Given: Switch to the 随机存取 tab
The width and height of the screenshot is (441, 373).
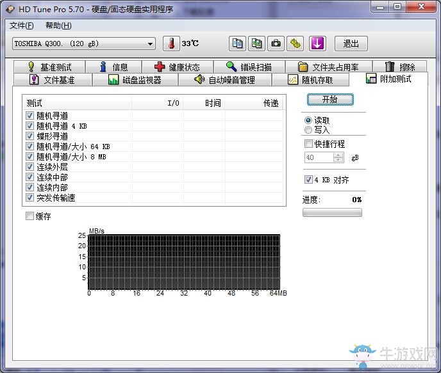Looking at the screenshot, I should pos(310,80).
